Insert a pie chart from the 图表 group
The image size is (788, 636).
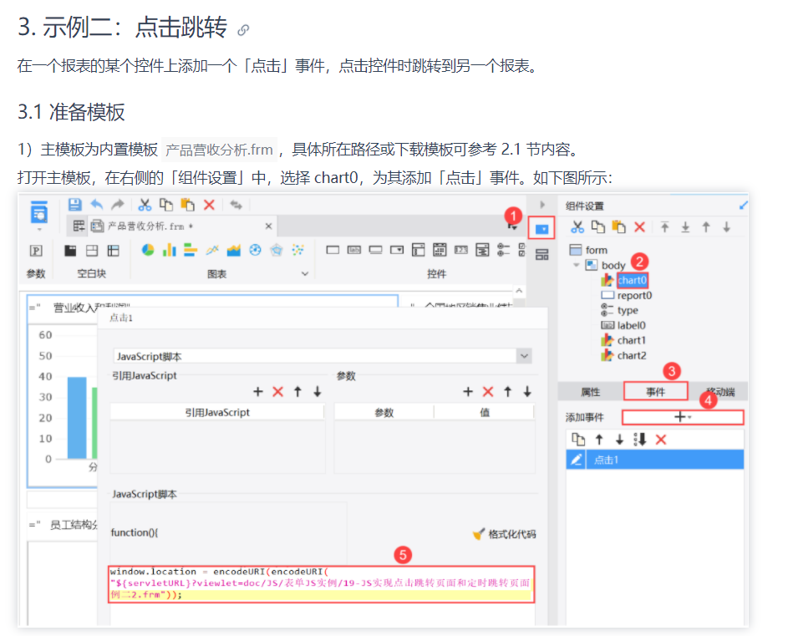[148, 250]
